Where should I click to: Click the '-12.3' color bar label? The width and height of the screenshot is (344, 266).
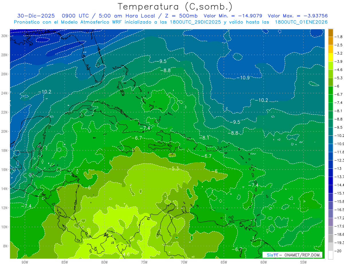coord(339,160)
